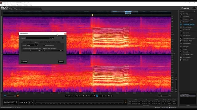Open the Channel Ops module
Viewport: 197px width, 110px height.
188,55
